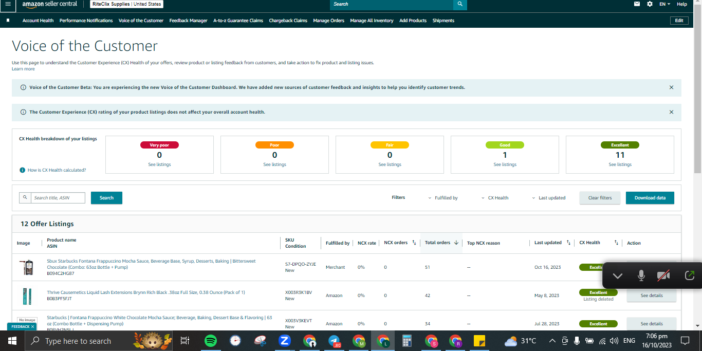Open A-to-z Guarantee Claims
This screenshot has width=702, height=351.
tap(238, 21)
